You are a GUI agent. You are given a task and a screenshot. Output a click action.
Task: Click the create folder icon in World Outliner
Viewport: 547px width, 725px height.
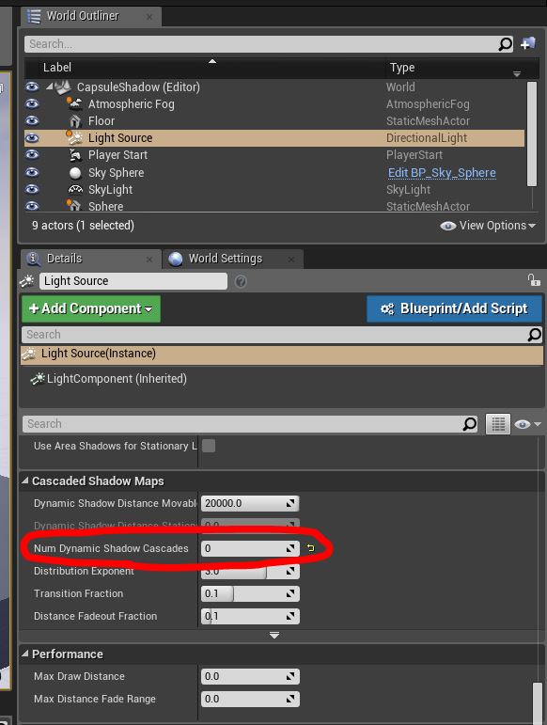coord(528,43)
